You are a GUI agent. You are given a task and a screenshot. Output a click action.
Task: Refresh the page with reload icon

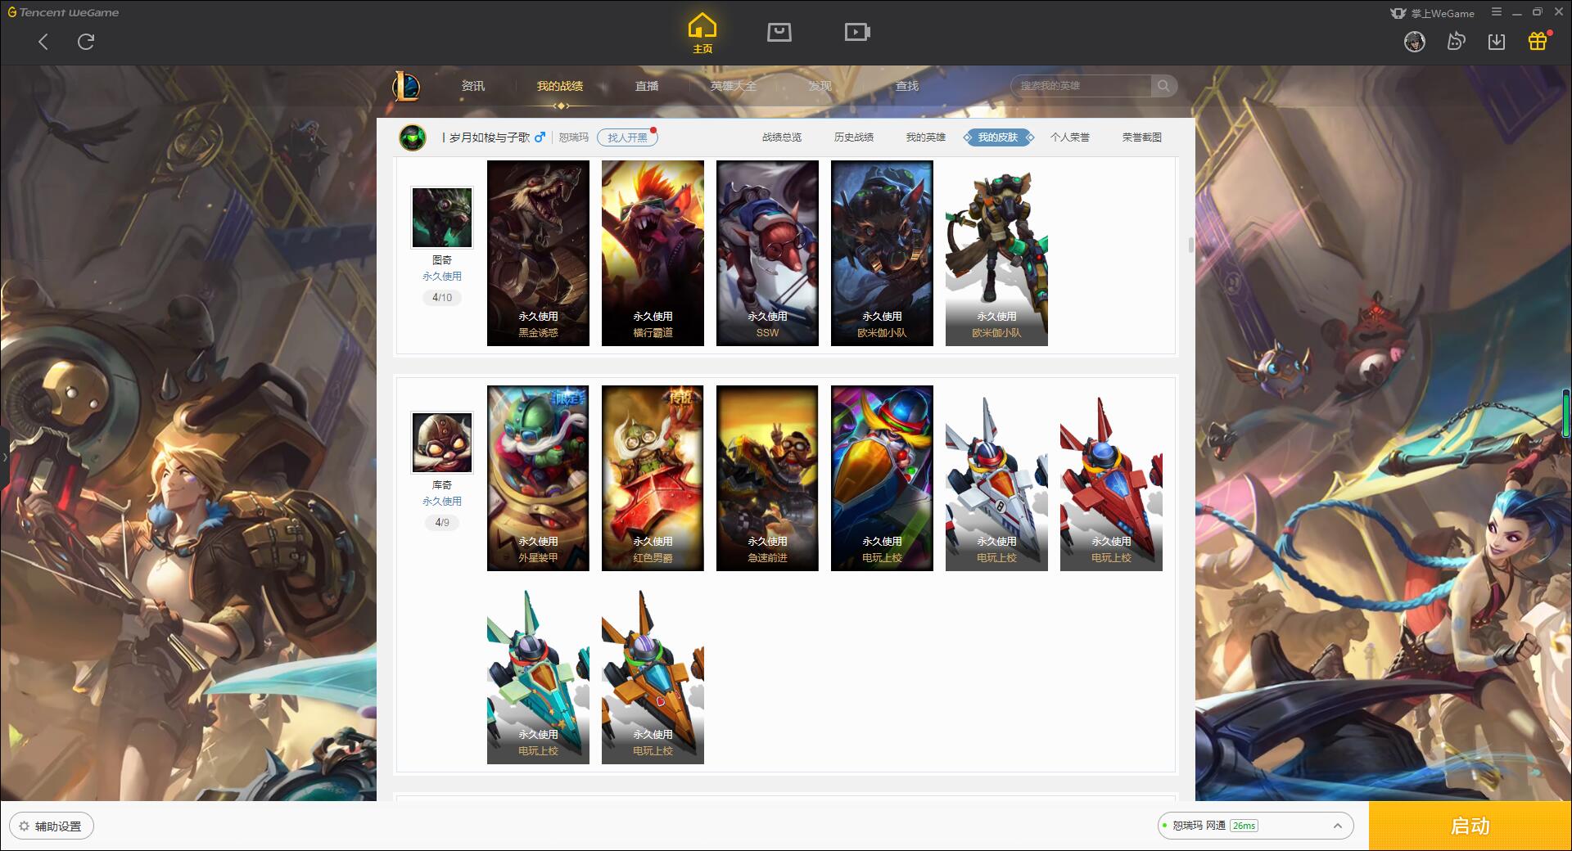[x=86, y=42]
